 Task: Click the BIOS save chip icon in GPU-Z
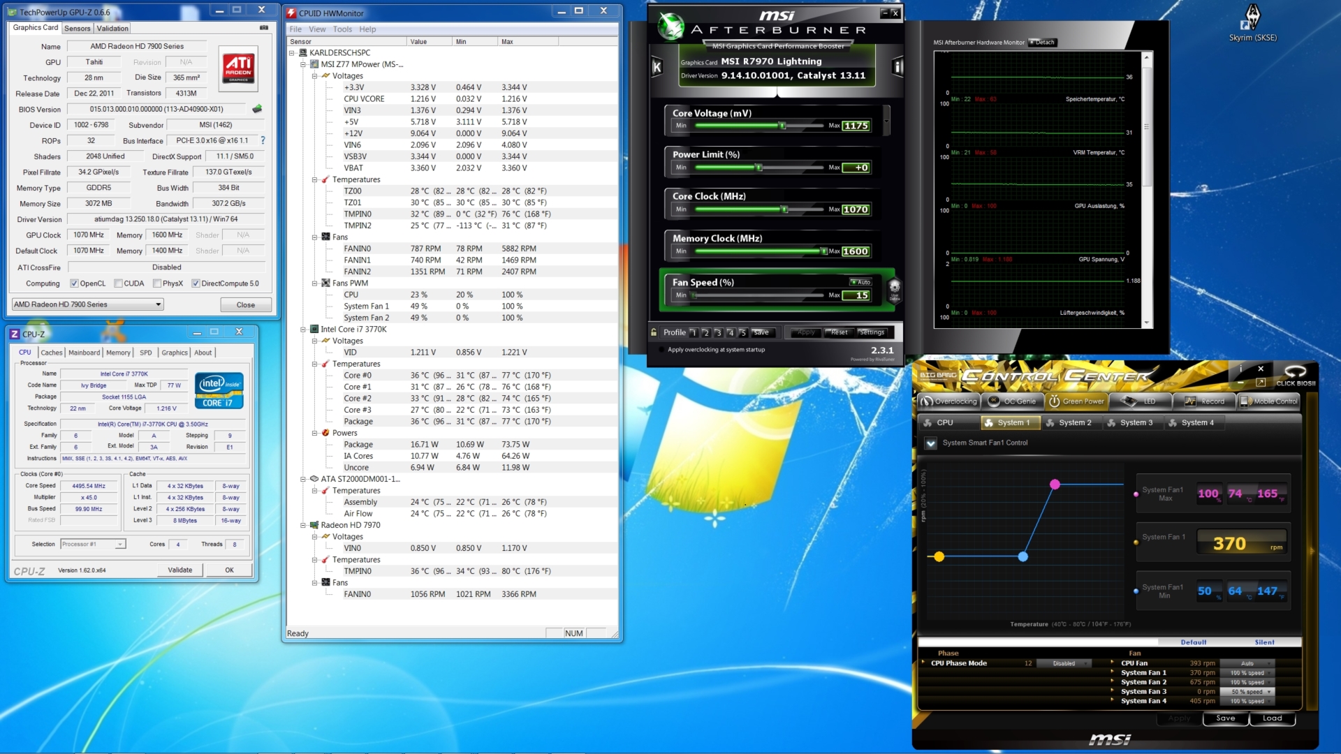[257, 109]
